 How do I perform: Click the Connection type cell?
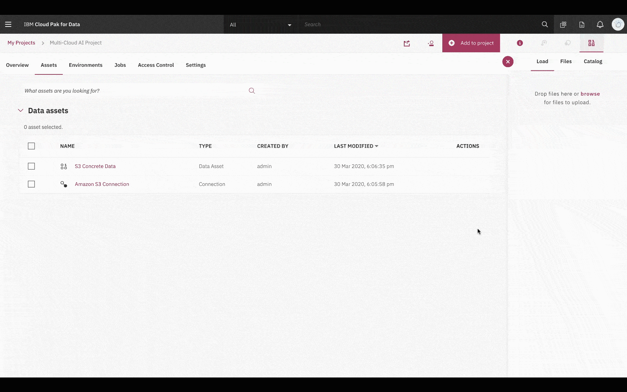[212, 184]
